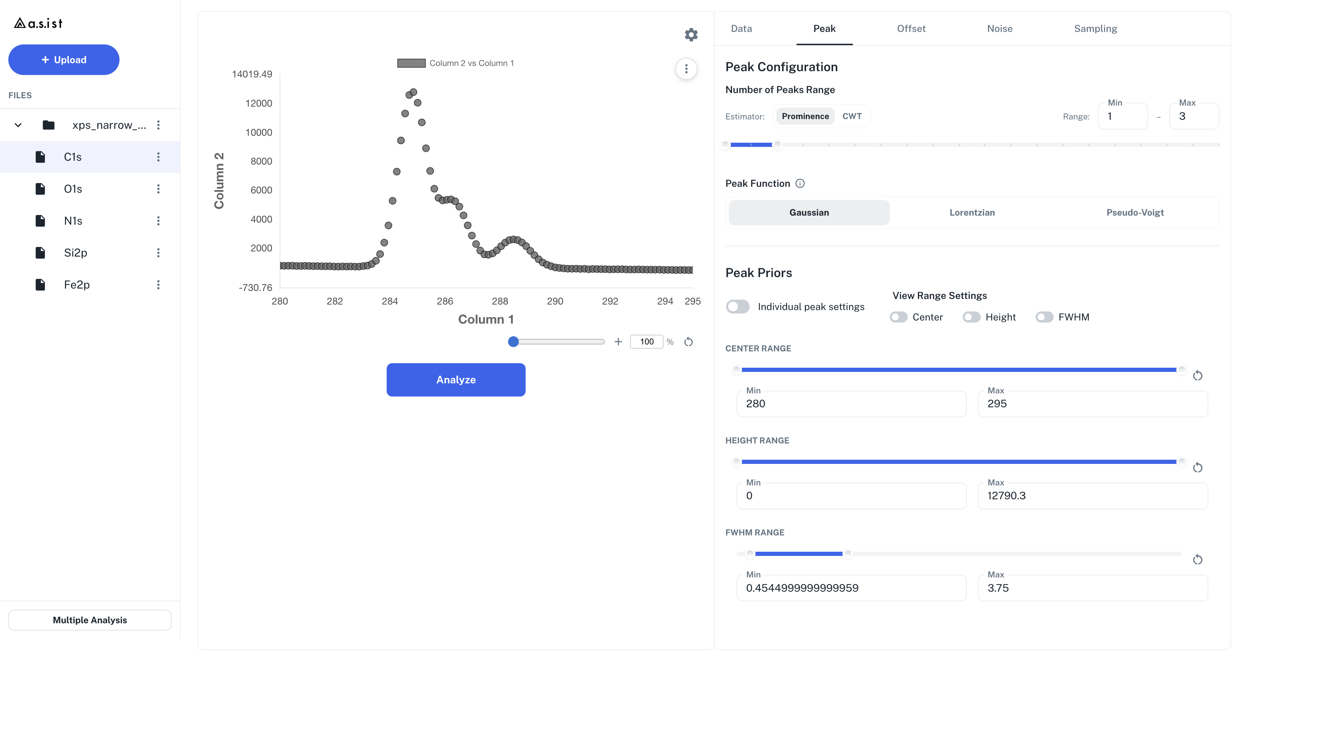The image size is (1334, 750).
Task: Select the N1s file
Action: pyautogui.click(x=90, y=221)
